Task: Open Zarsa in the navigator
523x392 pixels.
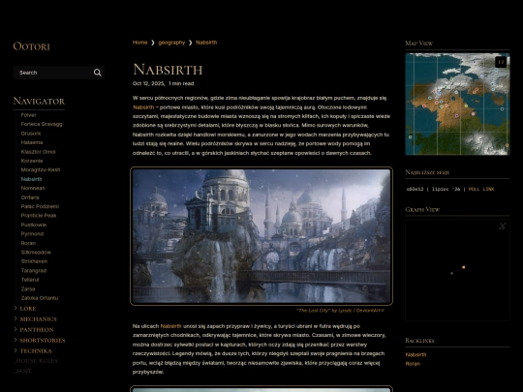Action: [28, 289]
